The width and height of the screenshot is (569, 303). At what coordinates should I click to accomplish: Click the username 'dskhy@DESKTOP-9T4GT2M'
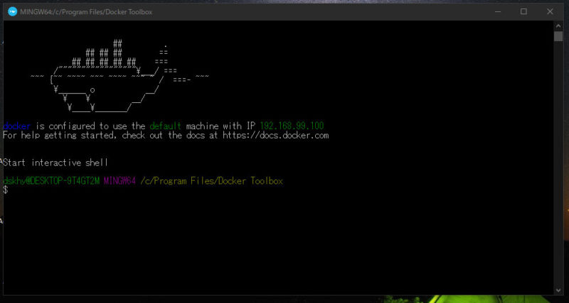click(51, 181)
